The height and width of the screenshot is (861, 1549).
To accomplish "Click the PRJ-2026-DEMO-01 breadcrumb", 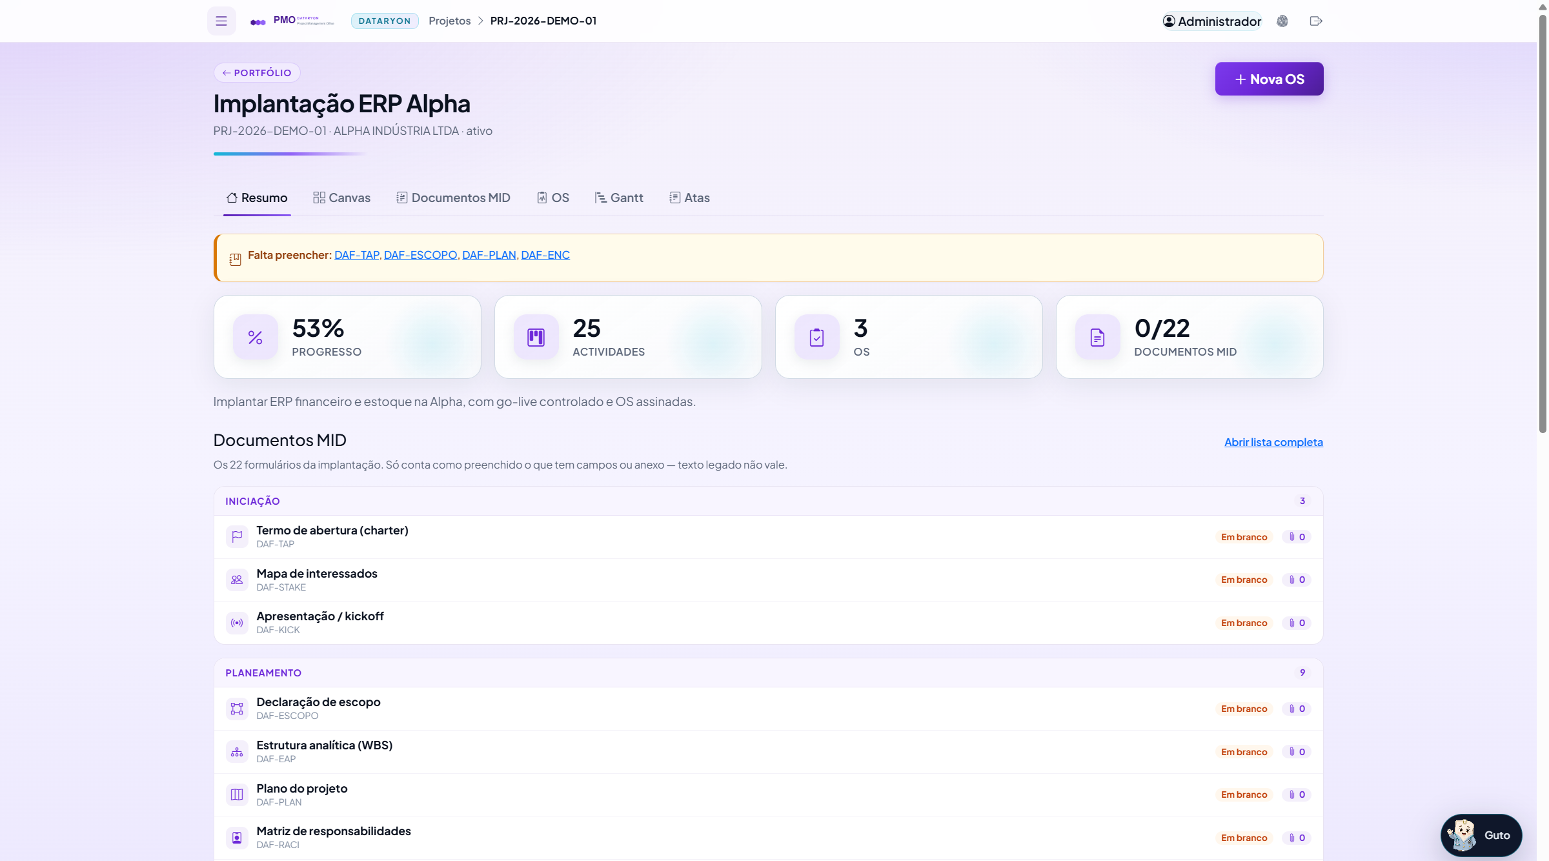I will tap(543, 21).
